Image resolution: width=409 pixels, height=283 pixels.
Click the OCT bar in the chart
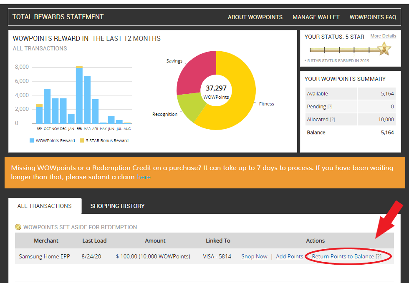point(47,106)
